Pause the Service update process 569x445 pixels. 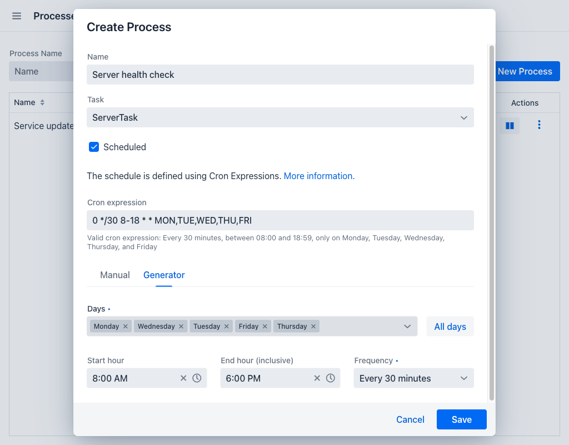[x=510, y=126]
